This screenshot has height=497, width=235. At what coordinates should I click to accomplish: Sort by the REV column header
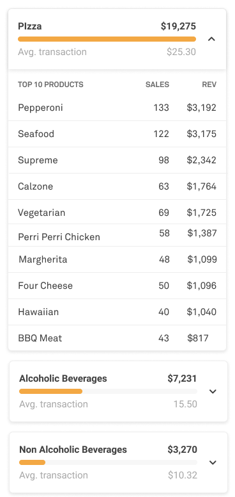coord(209,85)
